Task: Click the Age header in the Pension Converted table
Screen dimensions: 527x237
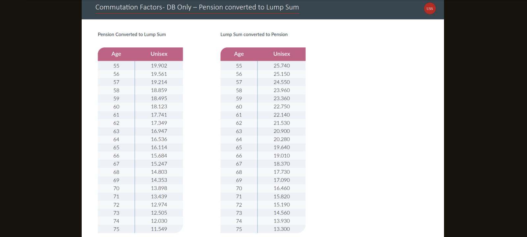Action: coord(116,54)
